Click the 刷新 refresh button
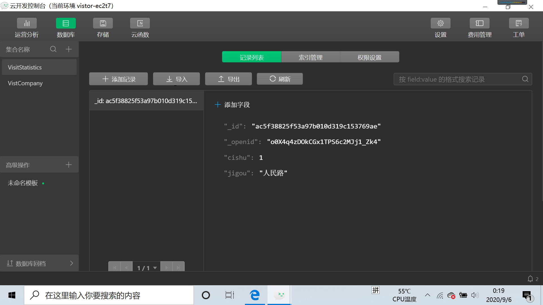The height and width of the screenshot is (305, 543). [280, 79]
